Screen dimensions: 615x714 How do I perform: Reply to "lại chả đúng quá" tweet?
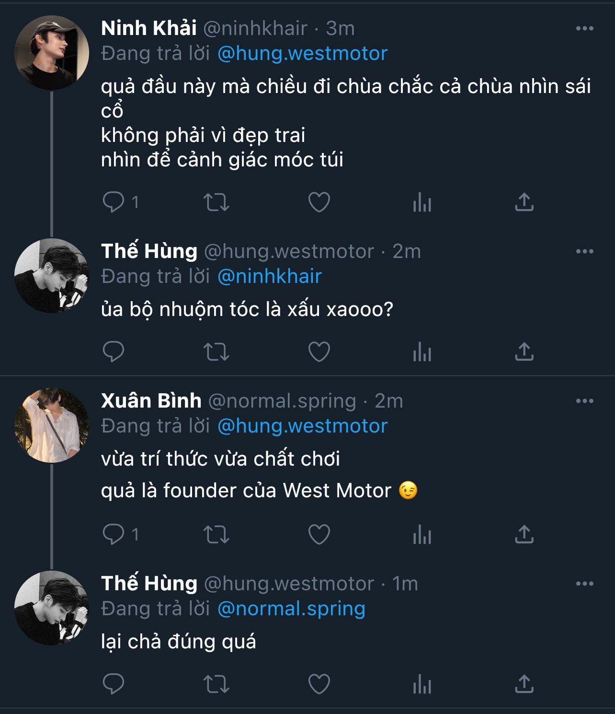click(114, 684)
